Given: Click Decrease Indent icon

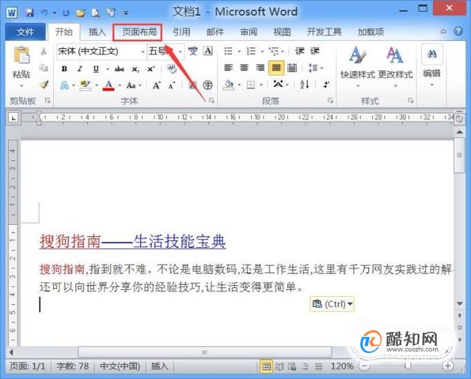Looking at the screenshot, I should [300, 51].
